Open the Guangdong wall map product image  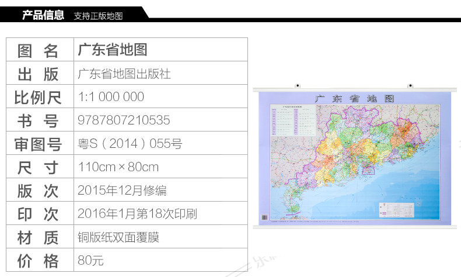coord(355,157)
